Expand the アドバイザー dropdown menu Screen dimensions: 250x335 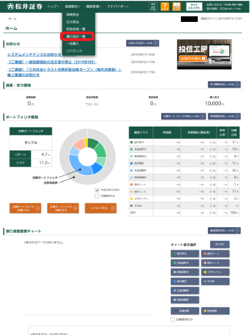click(118, 7)
